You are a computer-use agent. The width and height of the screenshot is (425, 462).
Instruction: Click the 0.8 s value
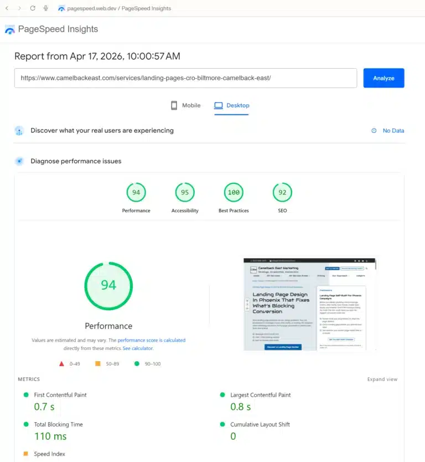click(x=241, y=407)
